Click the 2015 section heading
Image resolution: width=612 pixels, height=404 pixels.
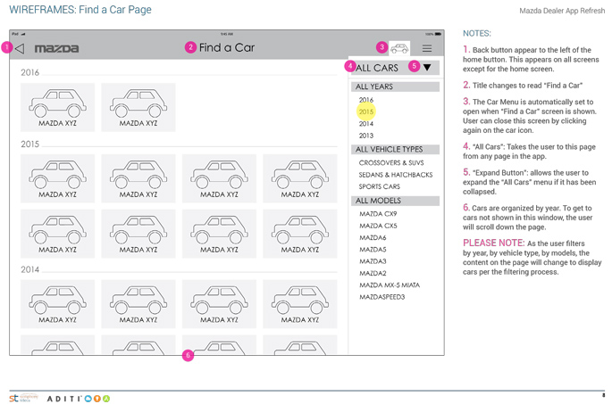coord(30,144)
